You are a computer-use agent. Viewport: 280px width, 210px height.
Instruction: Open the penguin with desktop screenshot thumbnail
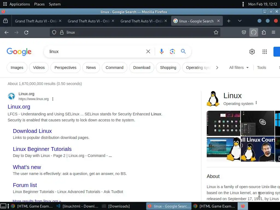(x=223, y=149)
